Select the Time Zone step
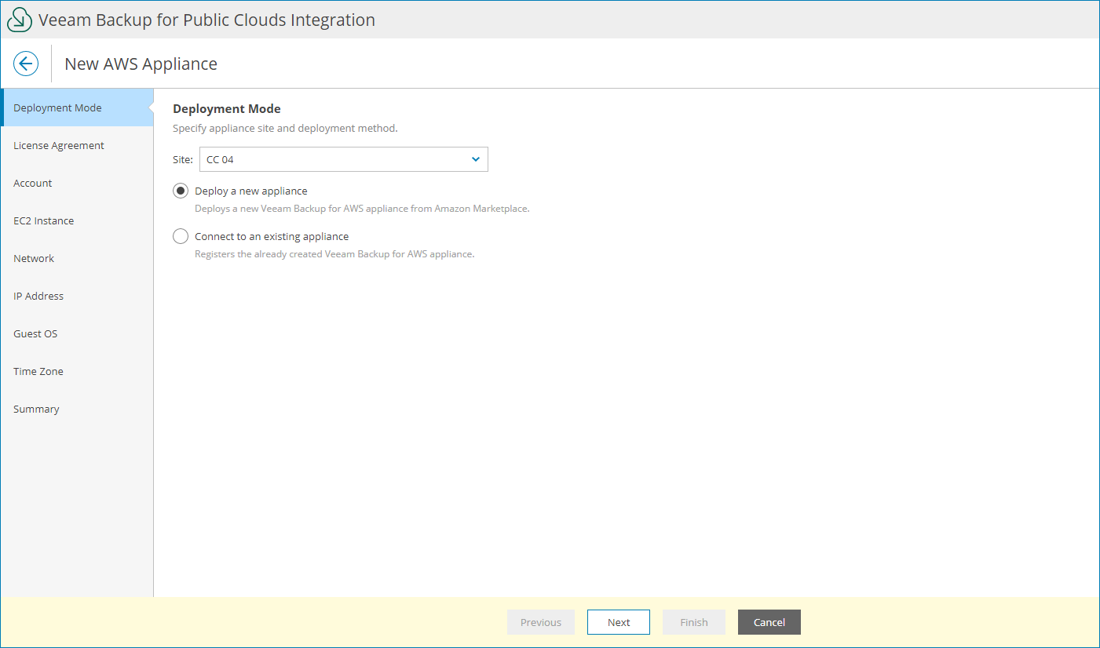 38,371
